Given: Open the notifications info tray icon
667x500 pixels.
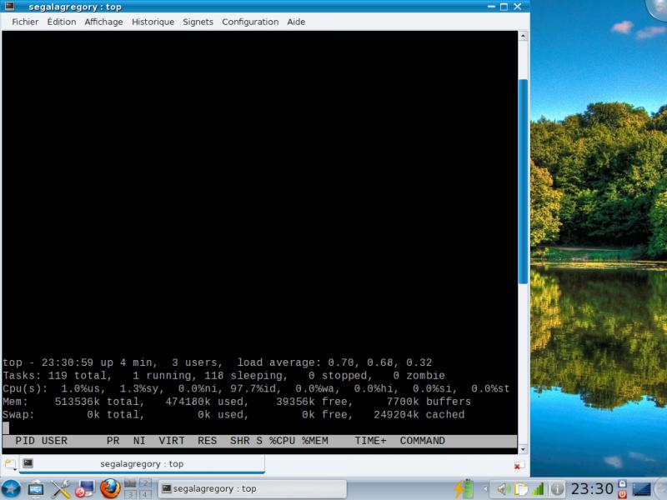Looking at the screenshot, I should coord(557,489).
